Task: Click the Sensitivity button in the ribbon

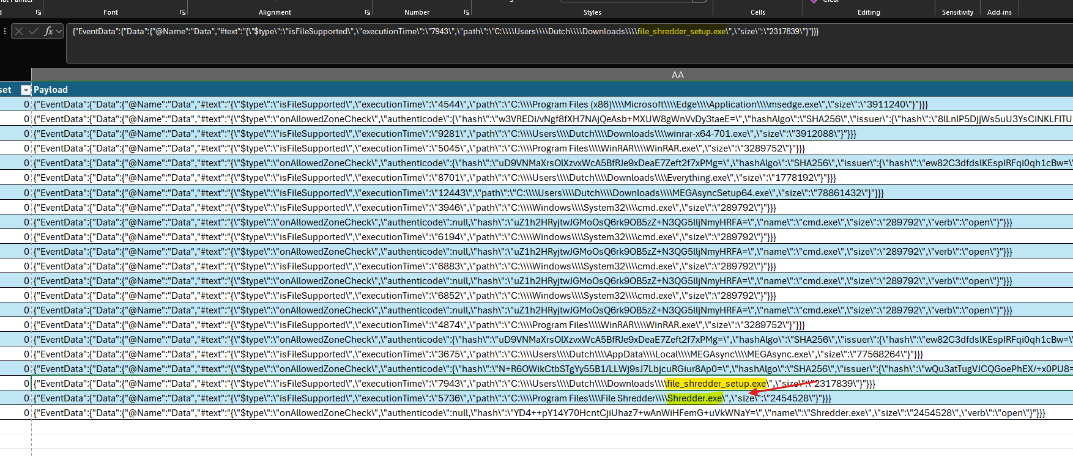Action: (x=957, y=12)
